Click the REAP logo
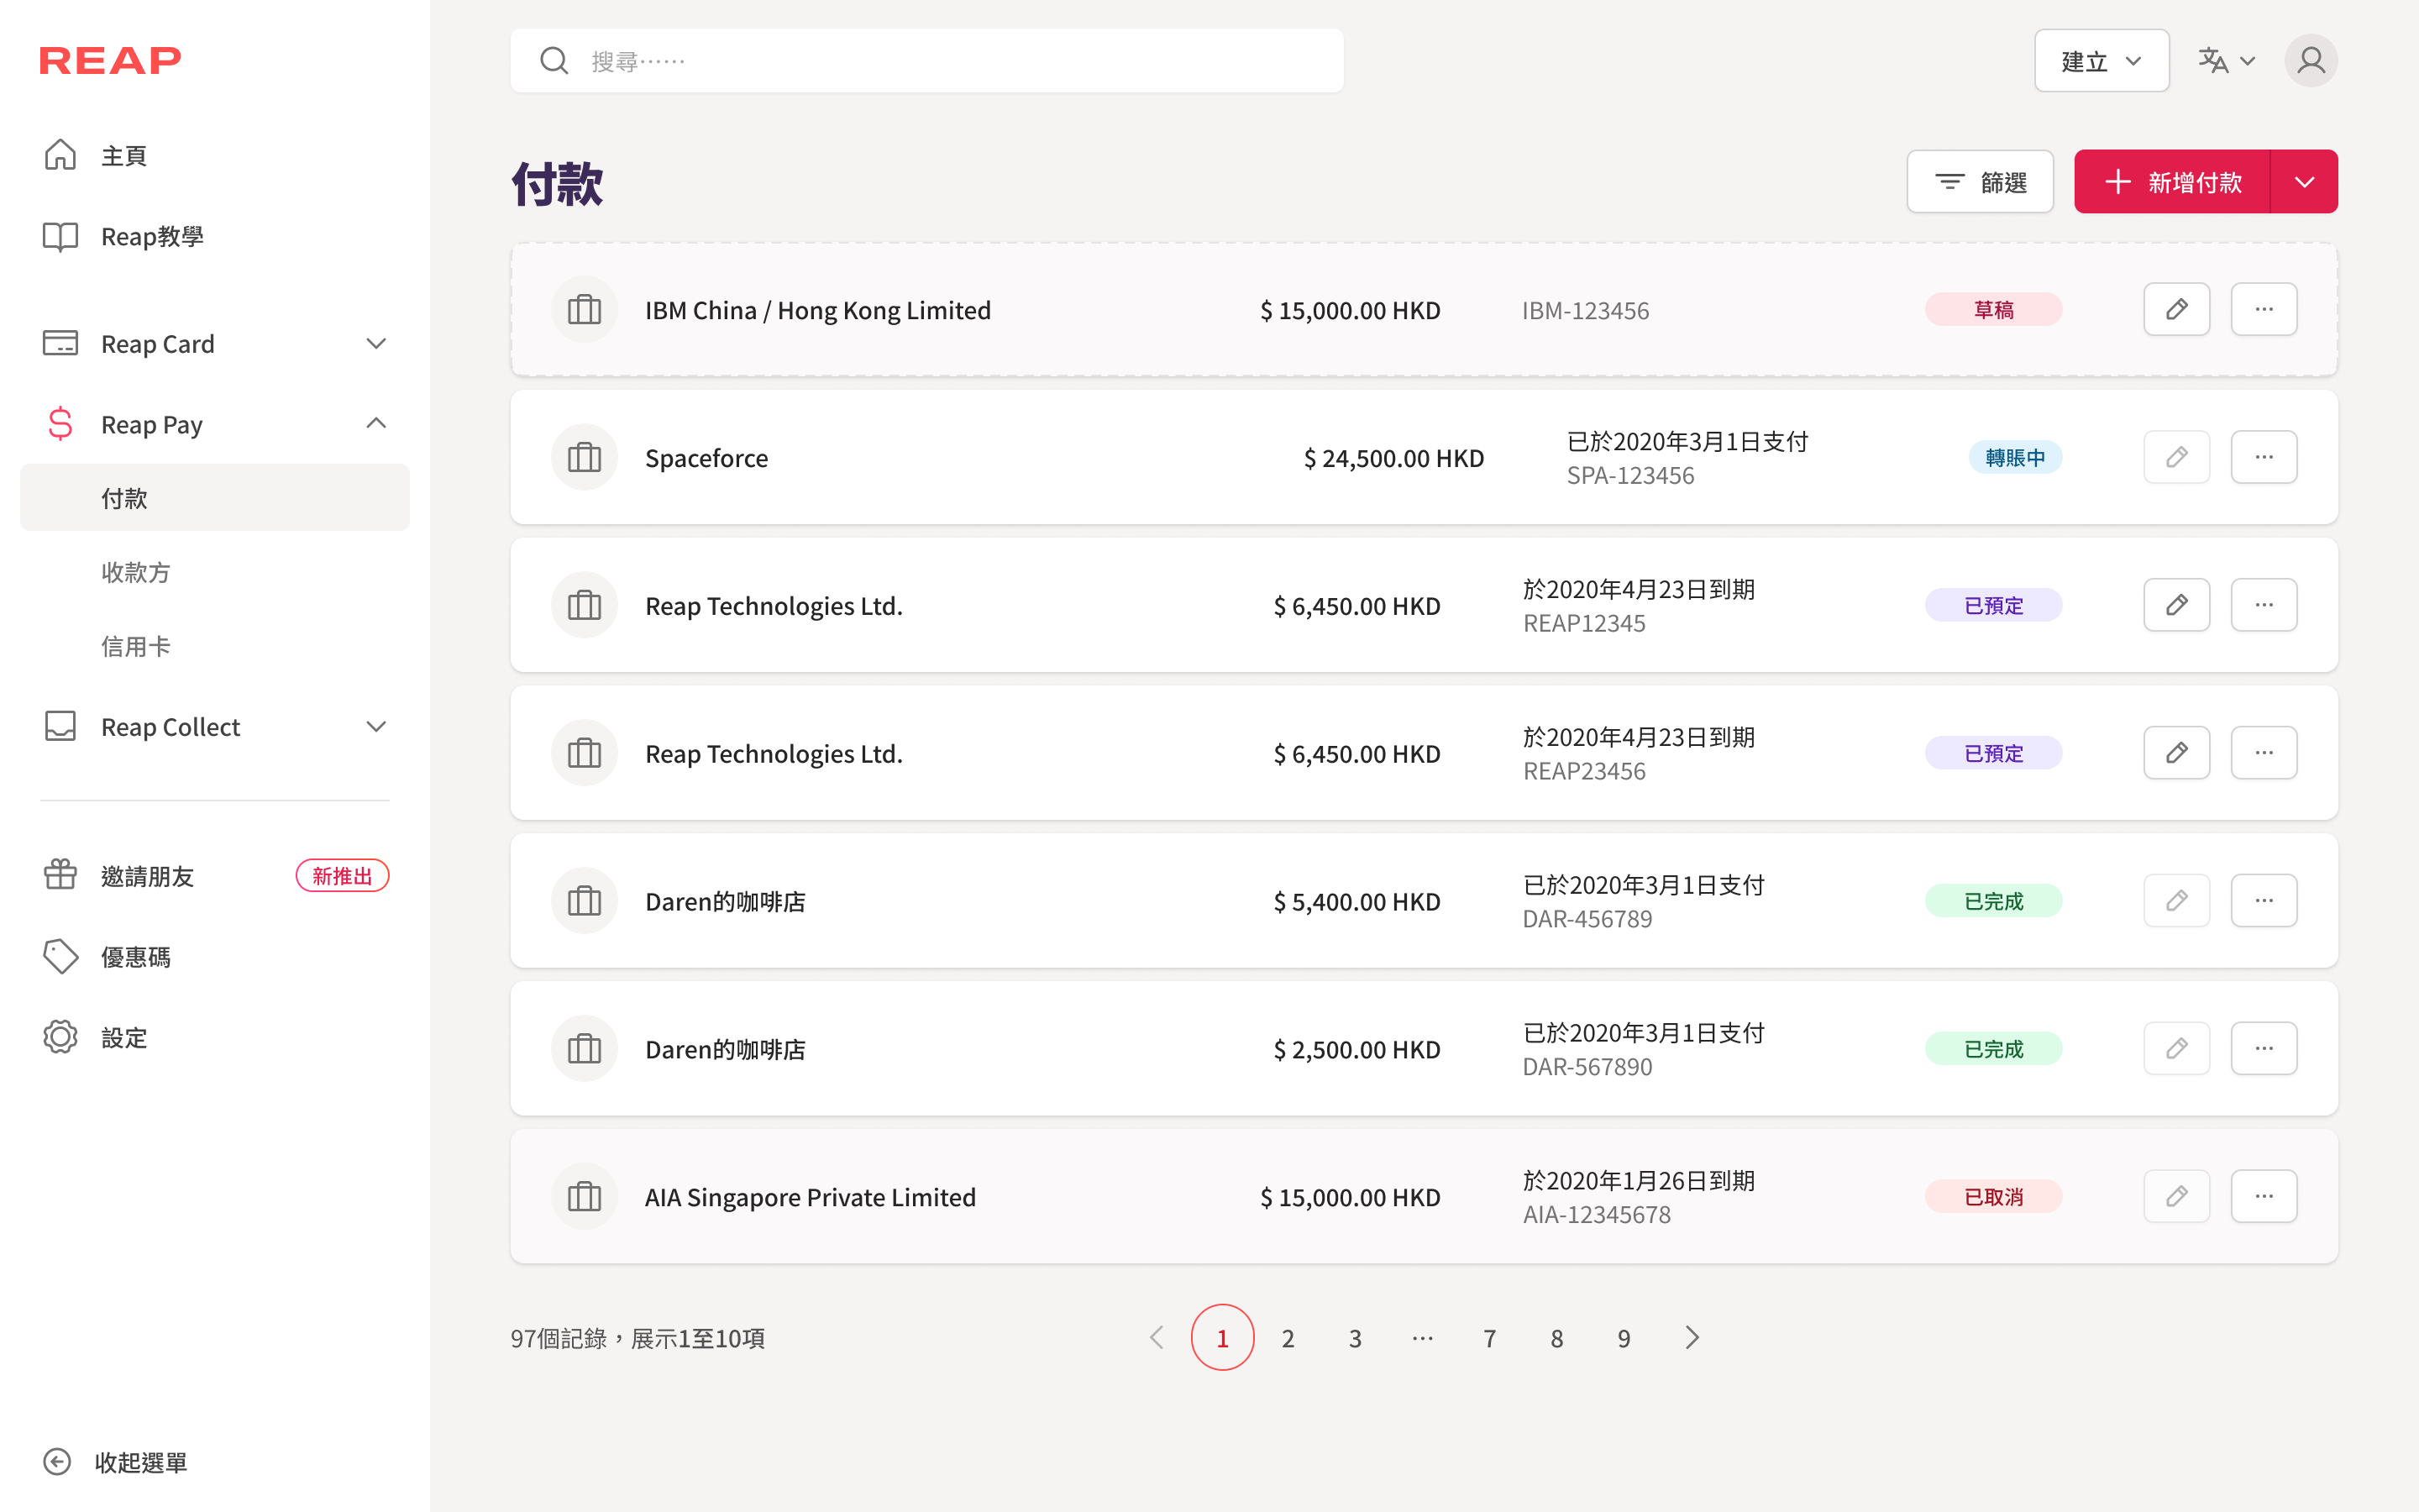Viewport: 2419px width, 1512px height. pos(110,61)
